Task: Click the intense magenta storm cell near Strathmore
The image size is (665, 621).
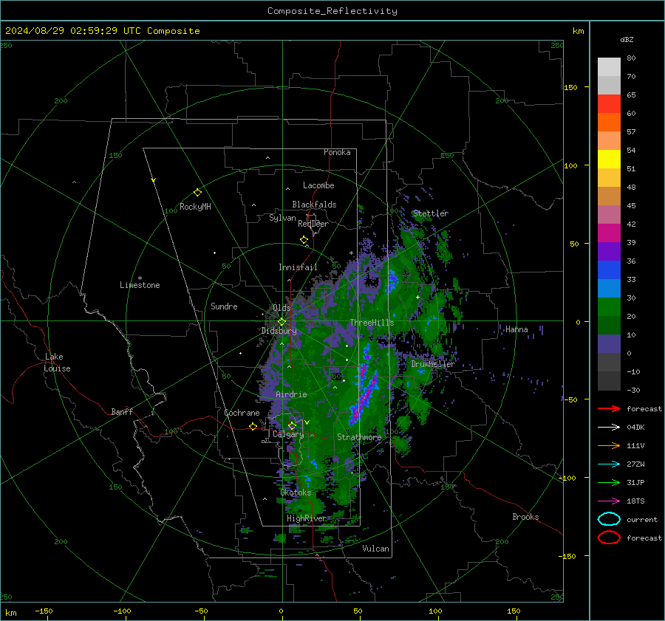Action: point(364,397)
